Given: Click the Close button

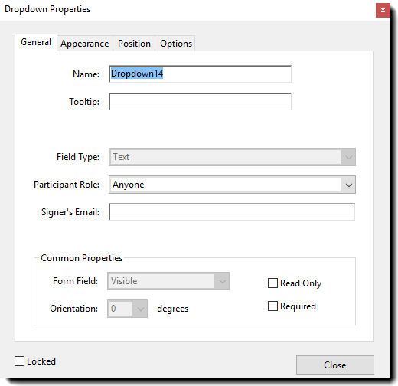Looking at the screenshot, I should pyautogui.click(x=335, y=365).
